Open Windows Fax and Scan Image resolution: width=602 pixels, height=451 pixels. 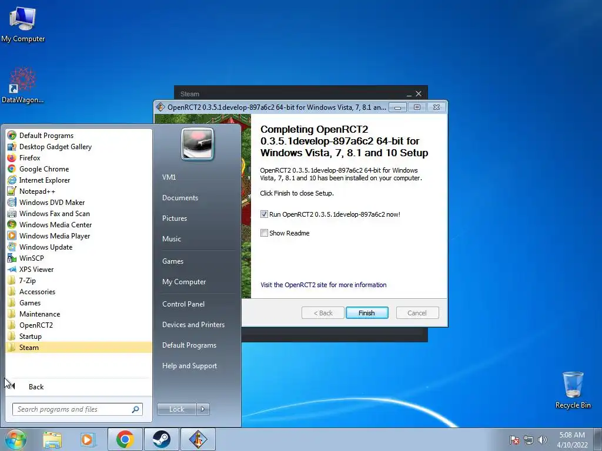[55, 213]
